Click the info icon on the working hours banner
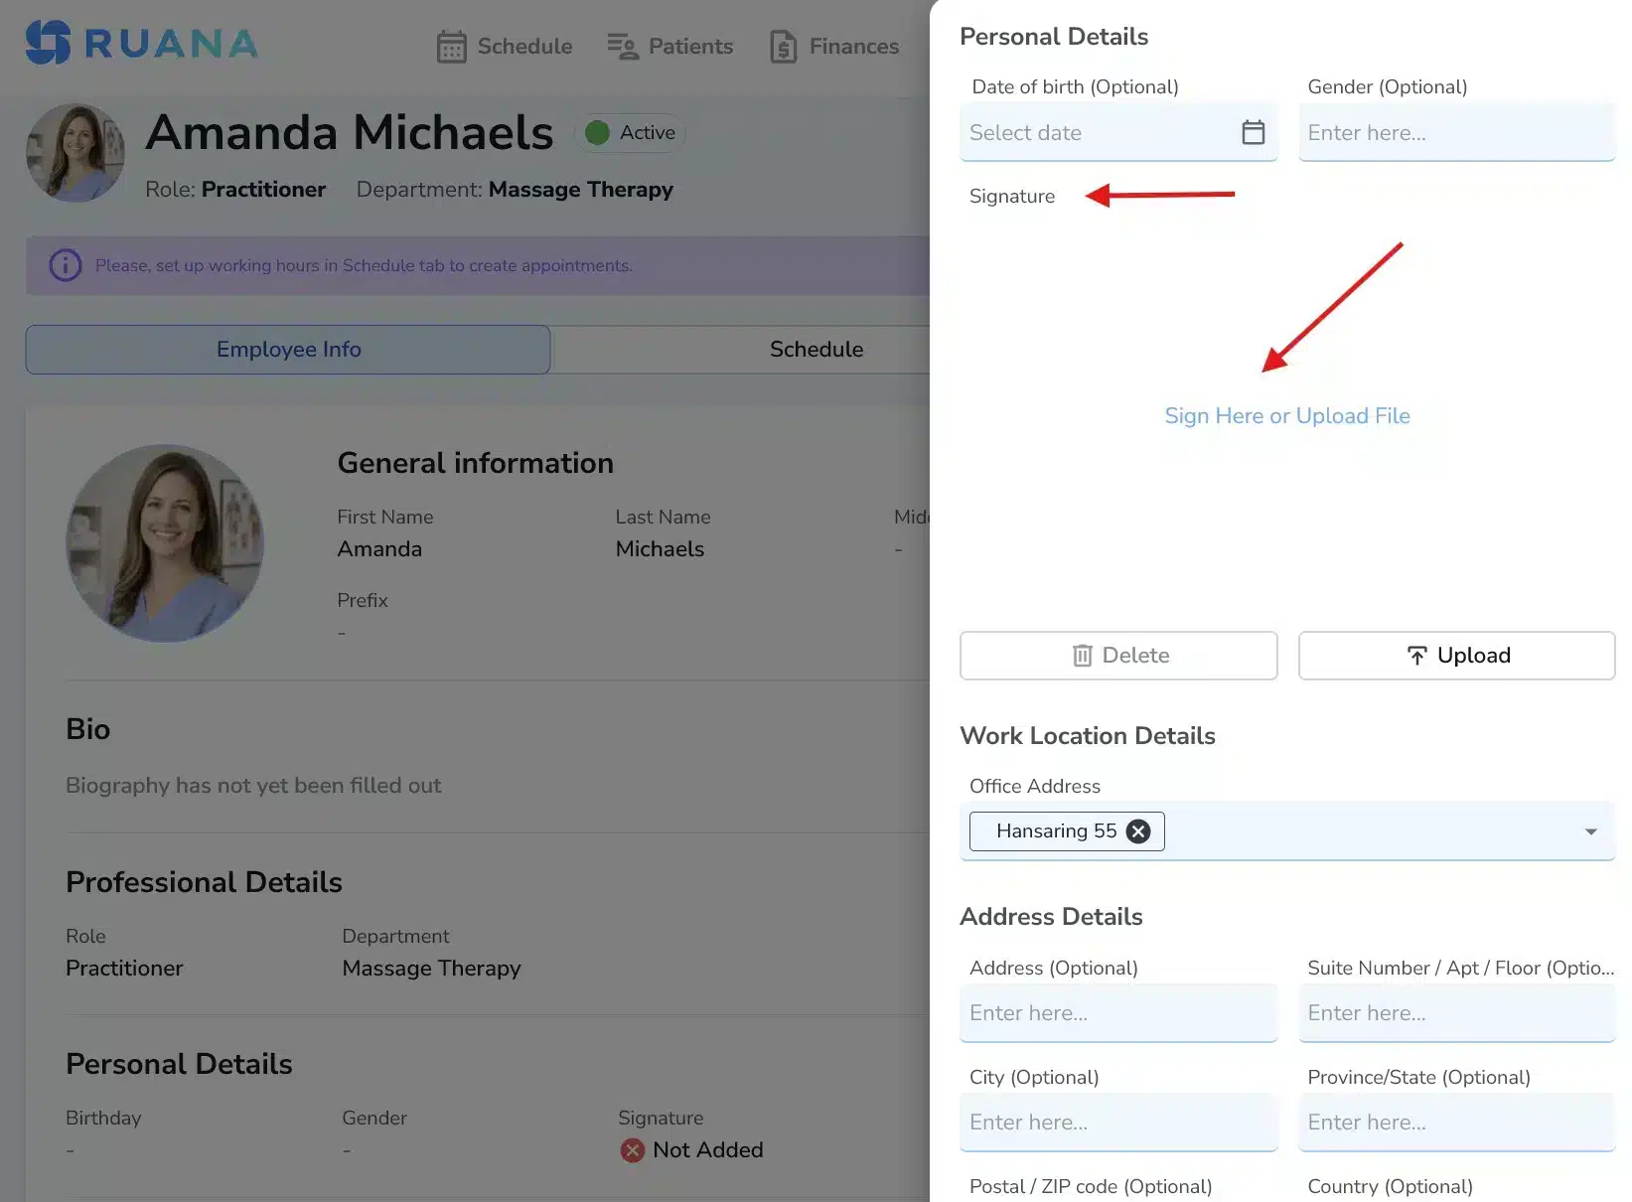Screen dimensions: 1632x1202 pyautogui.click(x=65, y=265)
